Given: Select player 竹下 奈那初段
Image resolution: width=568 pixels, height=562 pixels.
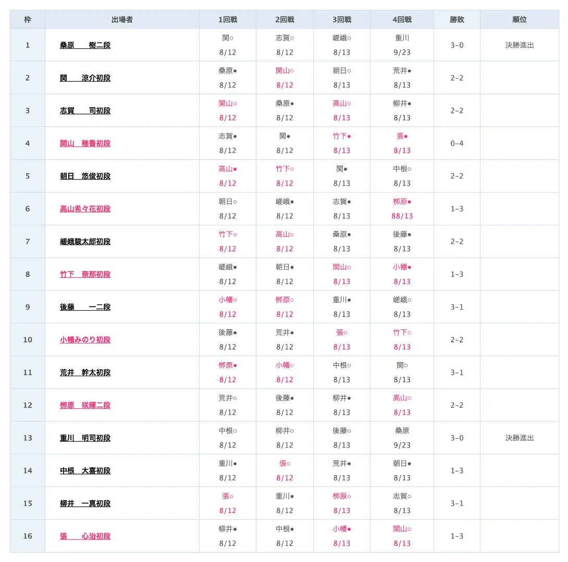Looking at the screenshot, I should pyautogui.click(x=85, y=275).
